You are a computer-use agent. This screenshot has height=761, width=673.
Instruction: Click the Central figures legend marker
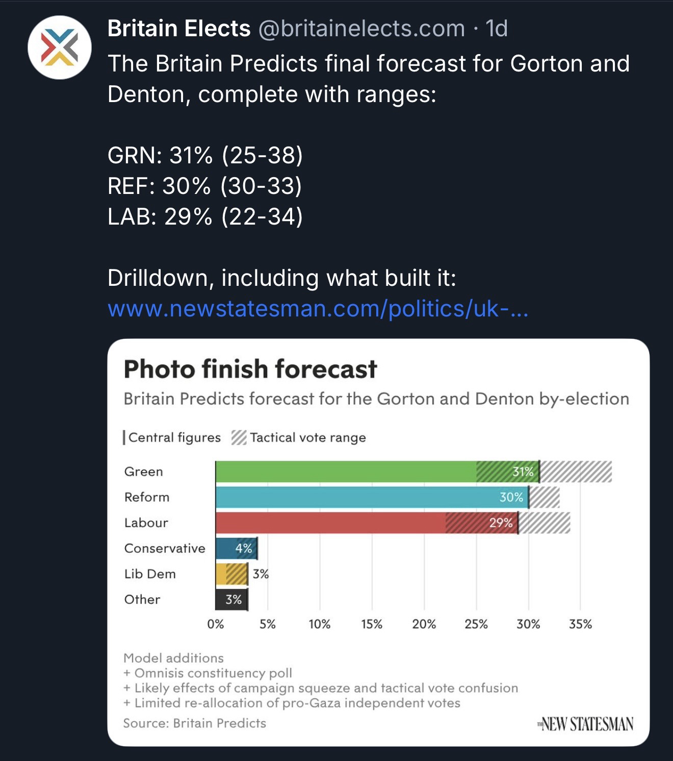pyautogui.click(x=124, y=437)
